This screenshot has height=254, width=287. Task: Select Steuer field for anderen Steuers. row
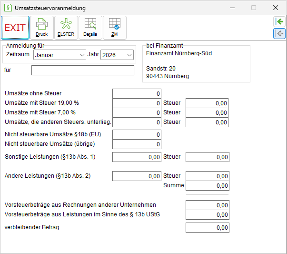[x=207, y=122]
